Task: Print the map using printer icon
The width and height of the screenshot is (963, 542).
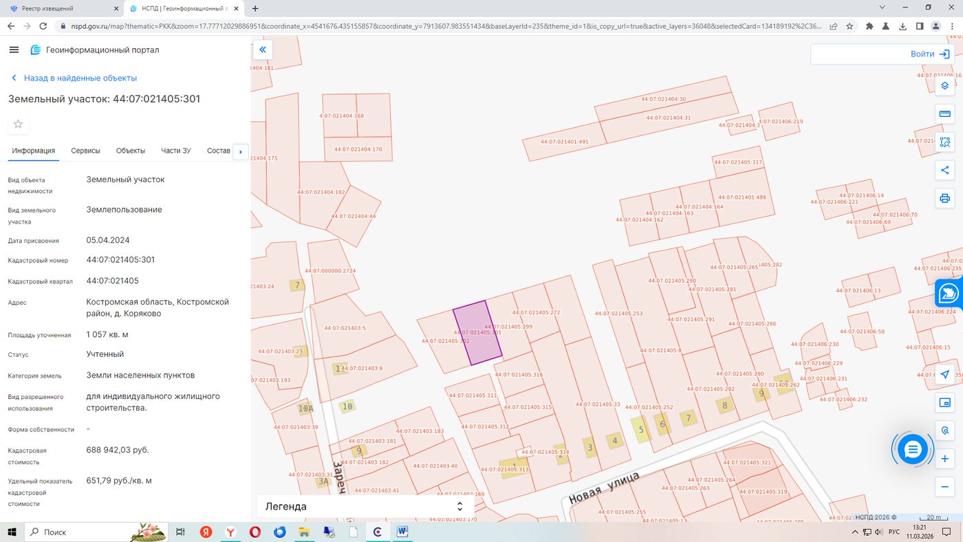Action: point(945,199)
